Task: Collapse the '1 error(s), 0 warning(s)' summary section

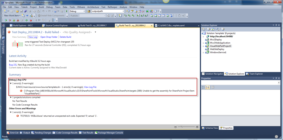Action: (11, 83)
